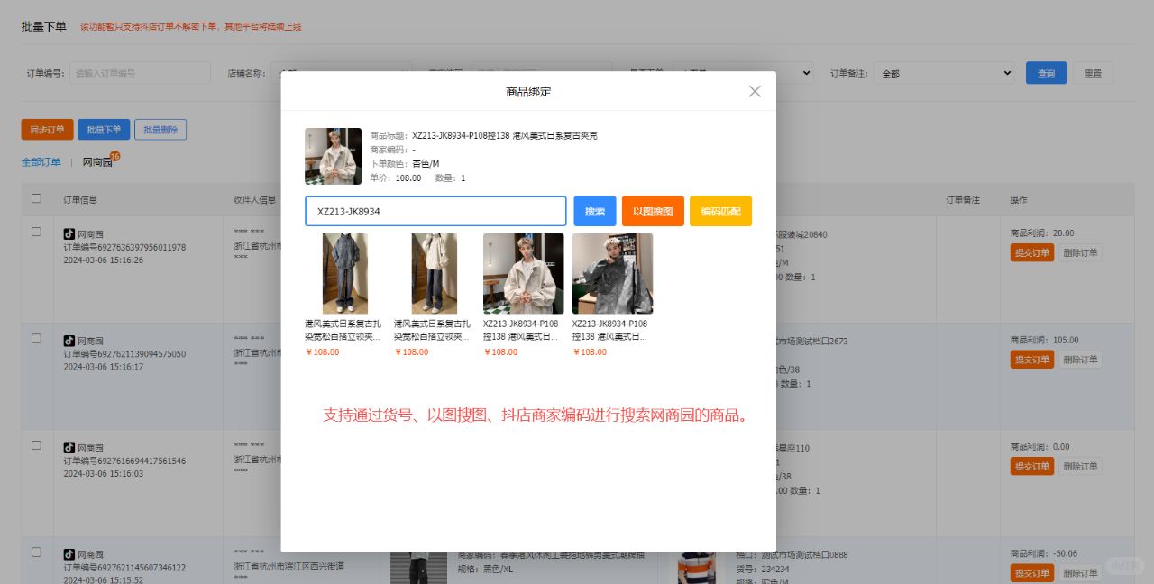Click the TikTok icon of order 6927621145607346122
This screenshot has width=1154, height=584.
69,554
